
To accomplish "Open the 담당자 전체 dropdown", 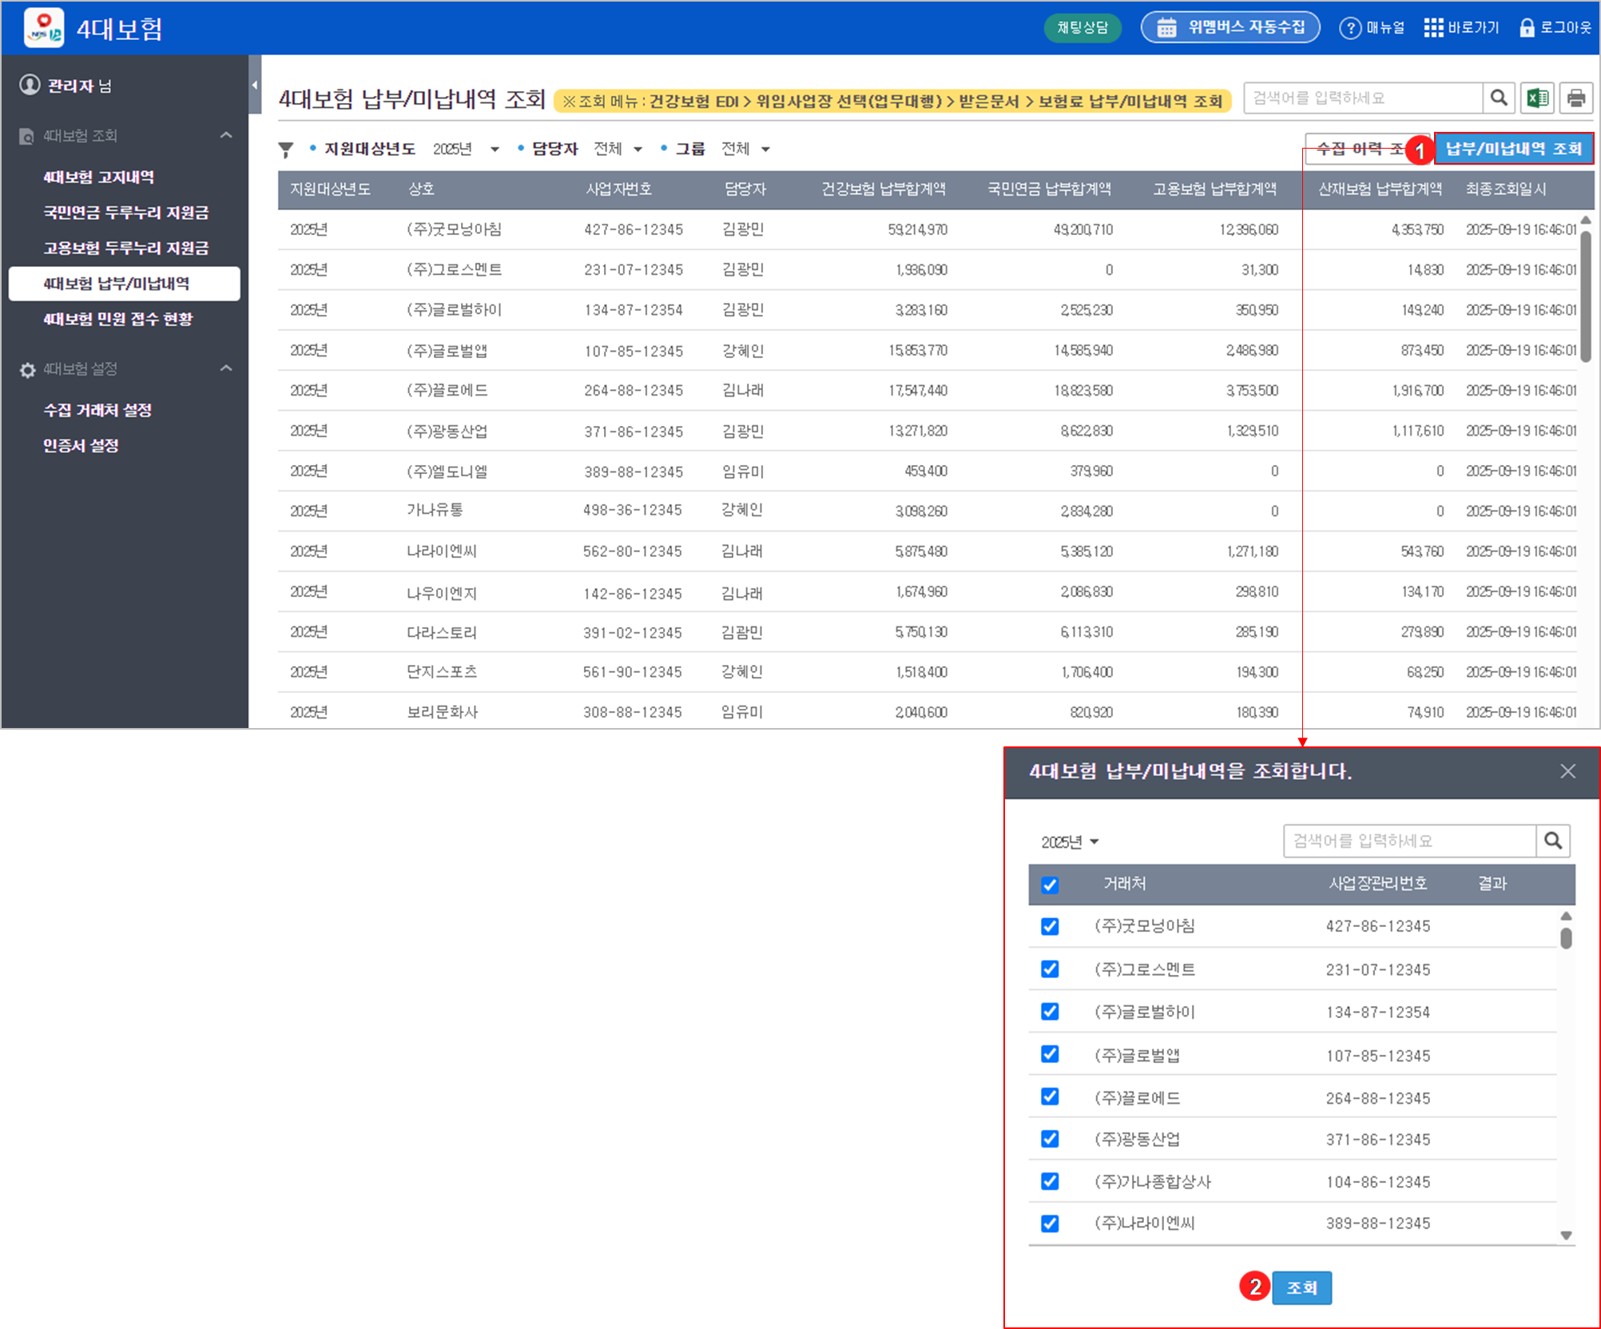I will (x=618, y=149).
